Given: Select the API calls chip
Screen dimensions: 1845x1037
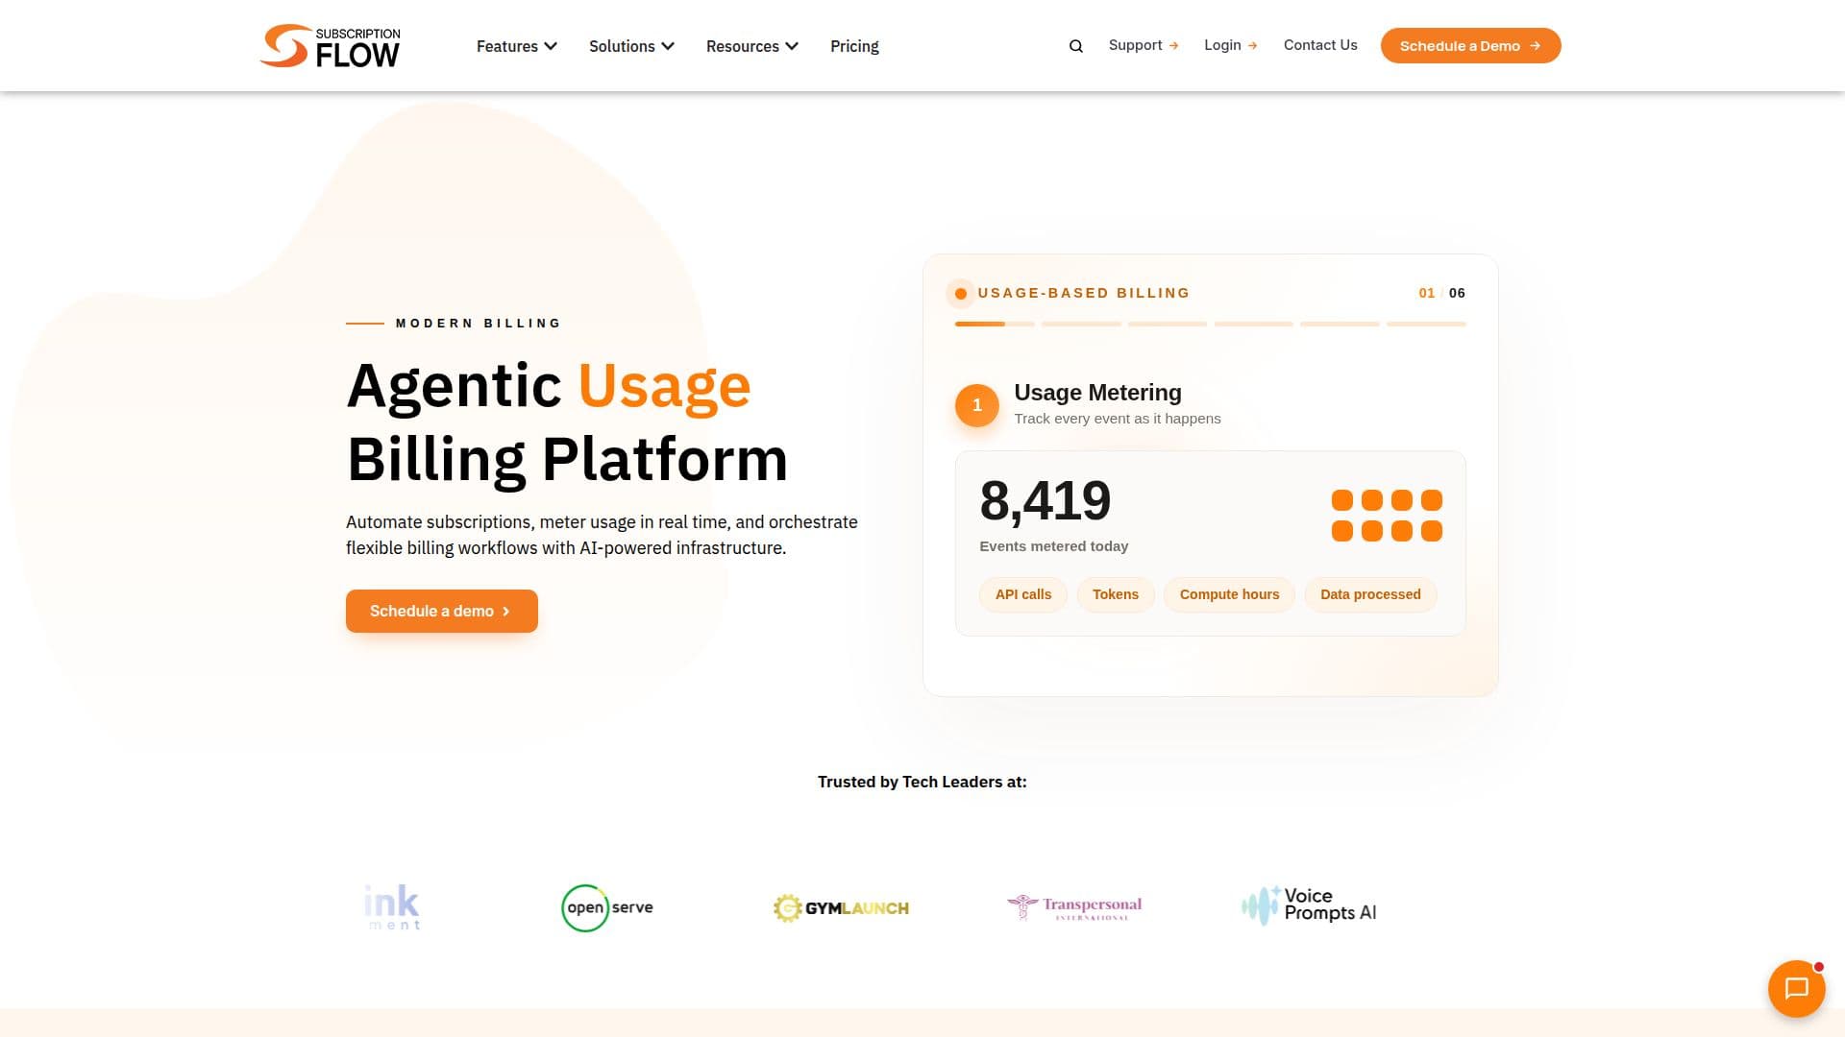Looking at the screenshot, I should (1023, 594).
